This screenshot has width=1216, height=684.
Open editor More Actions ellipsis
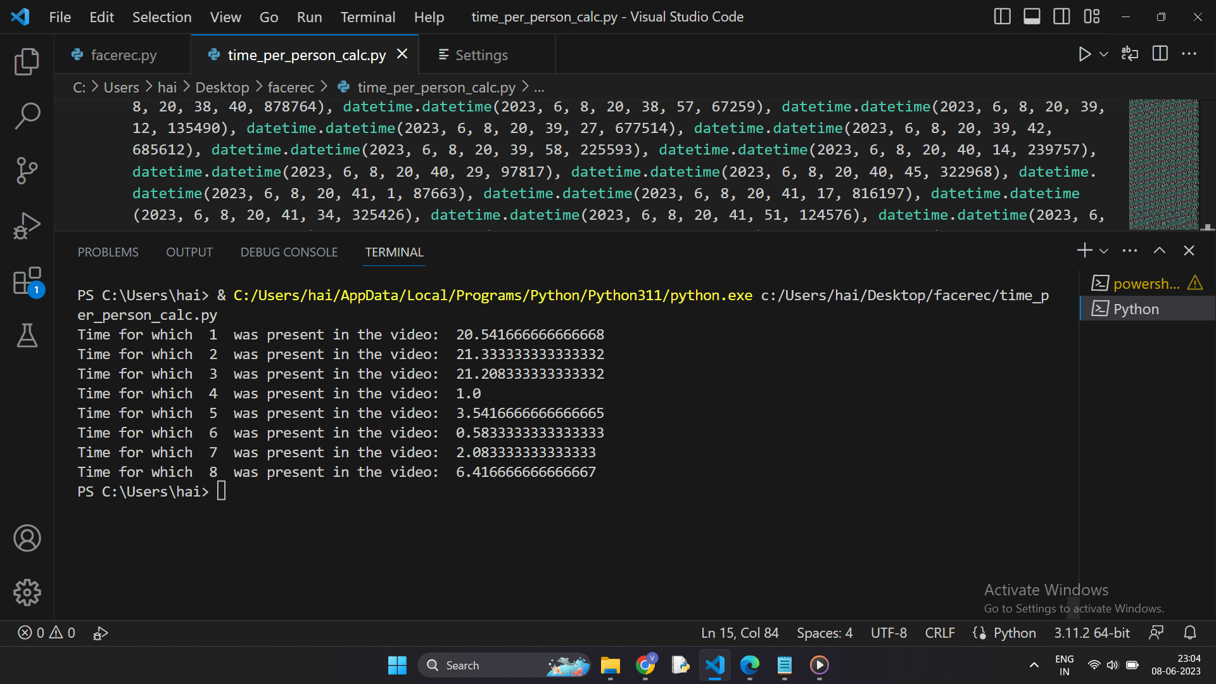(1189, 54)
